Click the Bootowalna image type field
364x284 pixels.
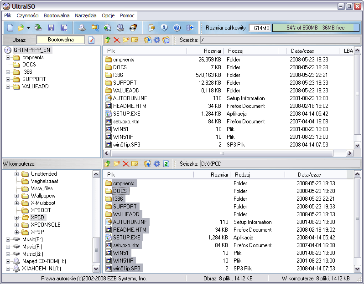(61, 40)
